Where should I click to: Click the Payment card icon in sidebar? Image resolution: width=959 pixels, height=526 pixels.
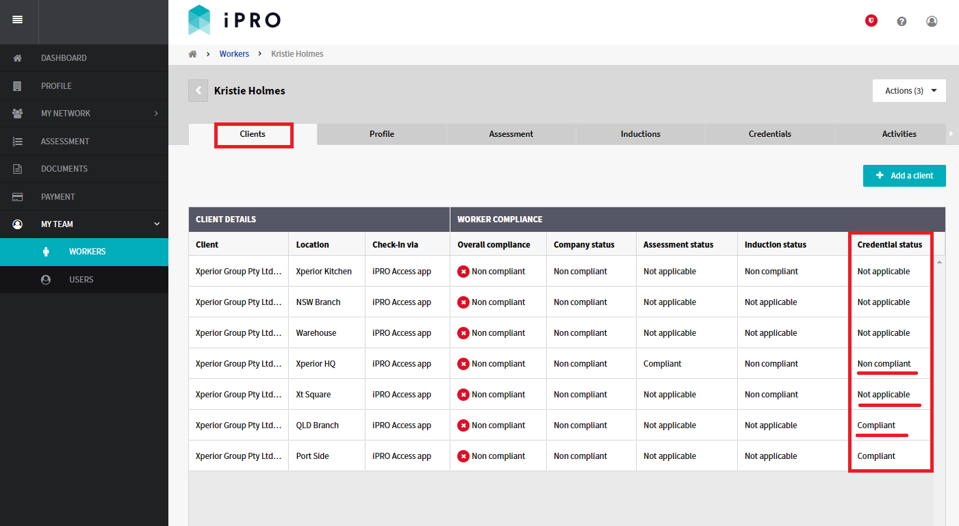pos(18,197)
